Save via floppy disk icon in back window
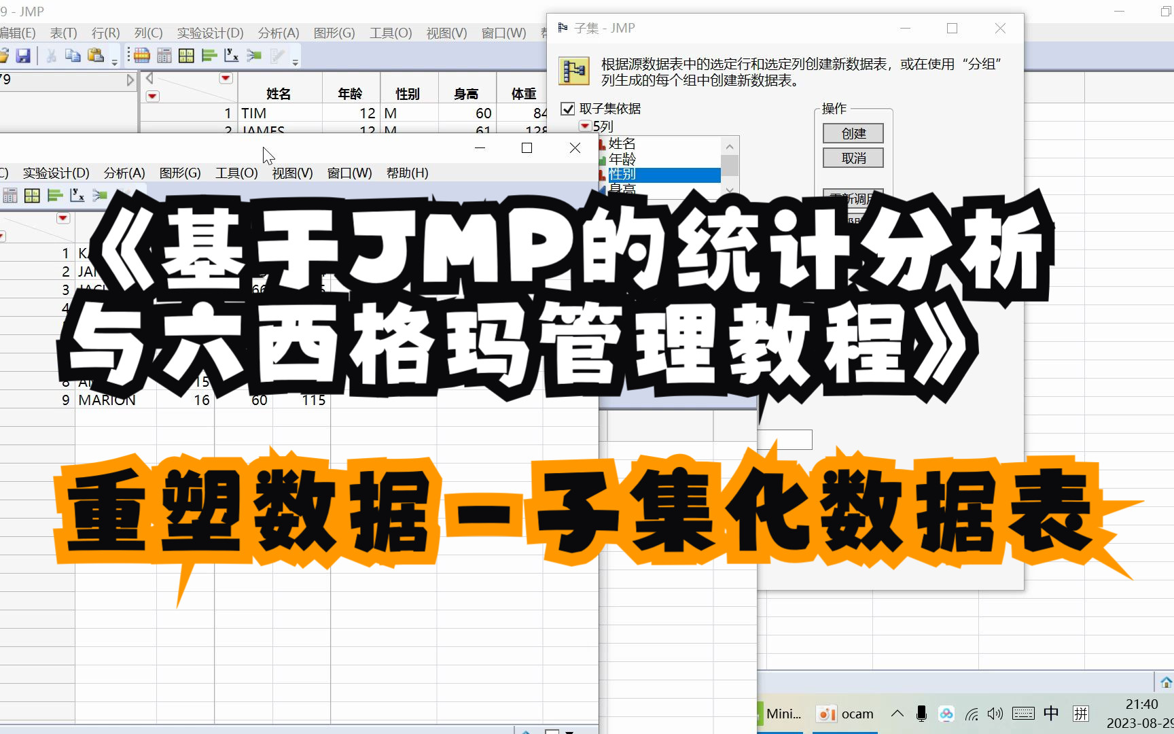The width and height of the screenshot is (1174, 734). (23, 56)
